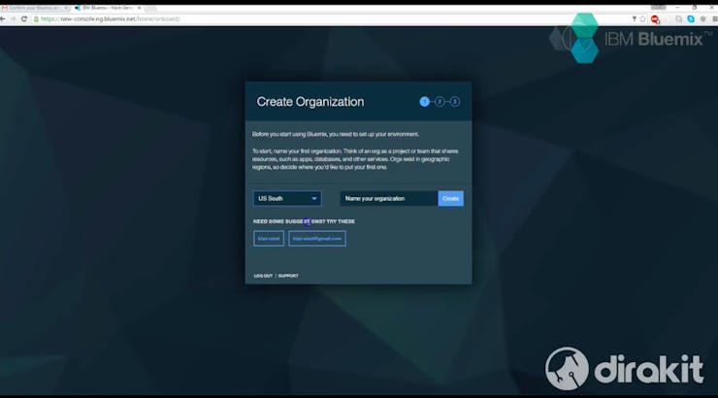Choose the gmail.com suggested organization name

[x=317, y=238]
